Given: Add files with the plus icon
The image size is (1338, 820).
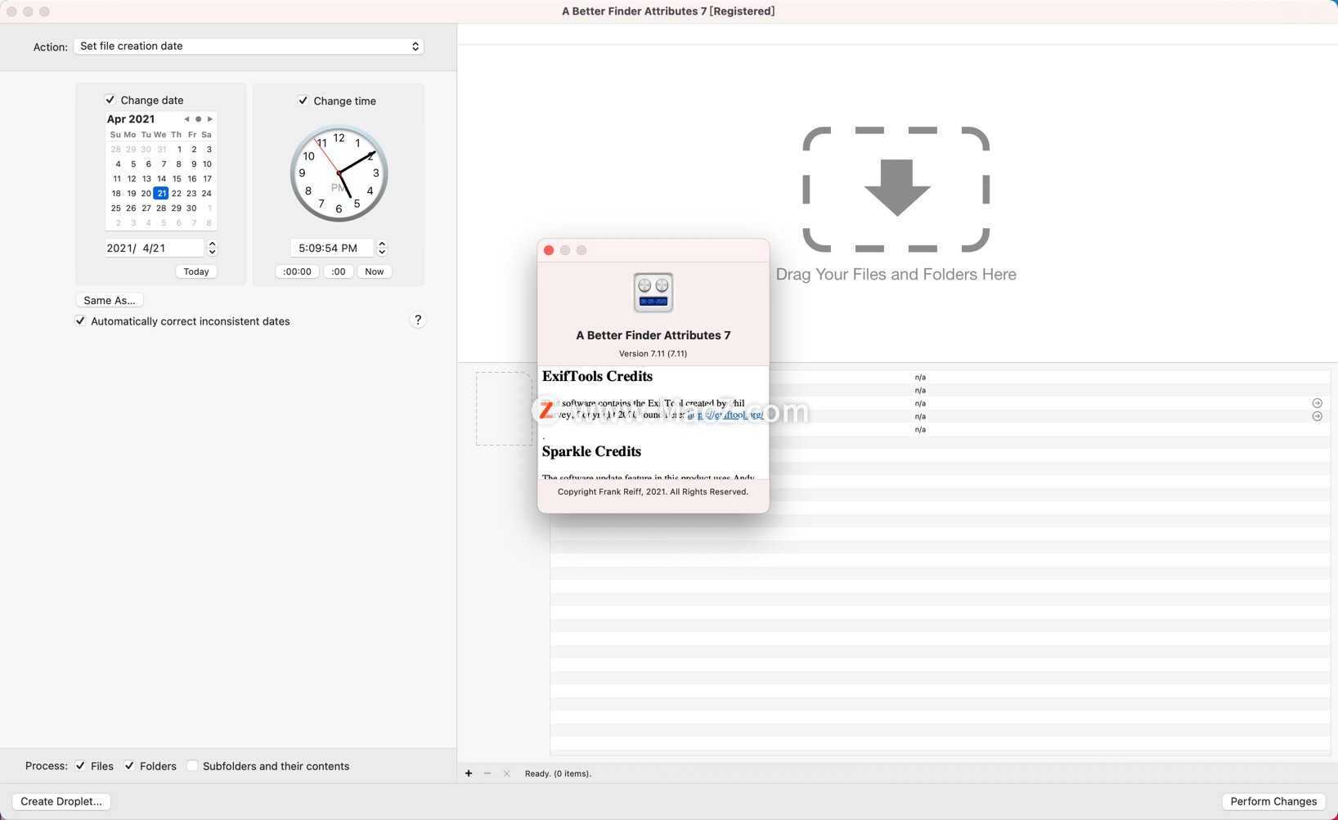Looking at the screenshot, I should [x=469, y=773].
